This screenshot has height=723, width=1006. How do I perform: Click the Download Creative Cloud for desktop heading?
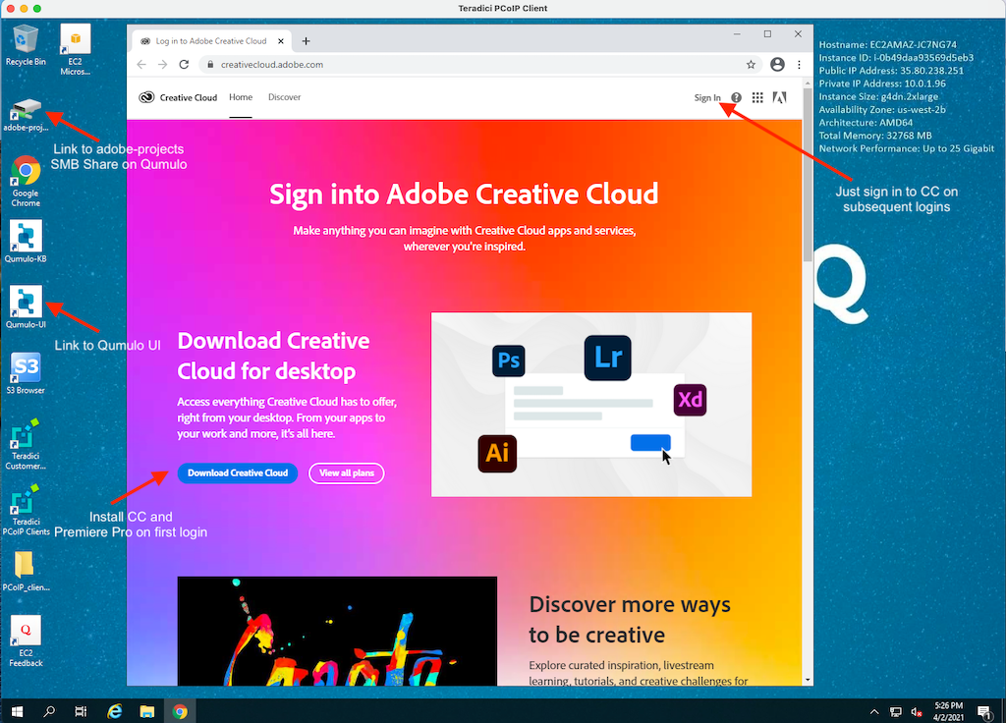[x=273, y=356]
